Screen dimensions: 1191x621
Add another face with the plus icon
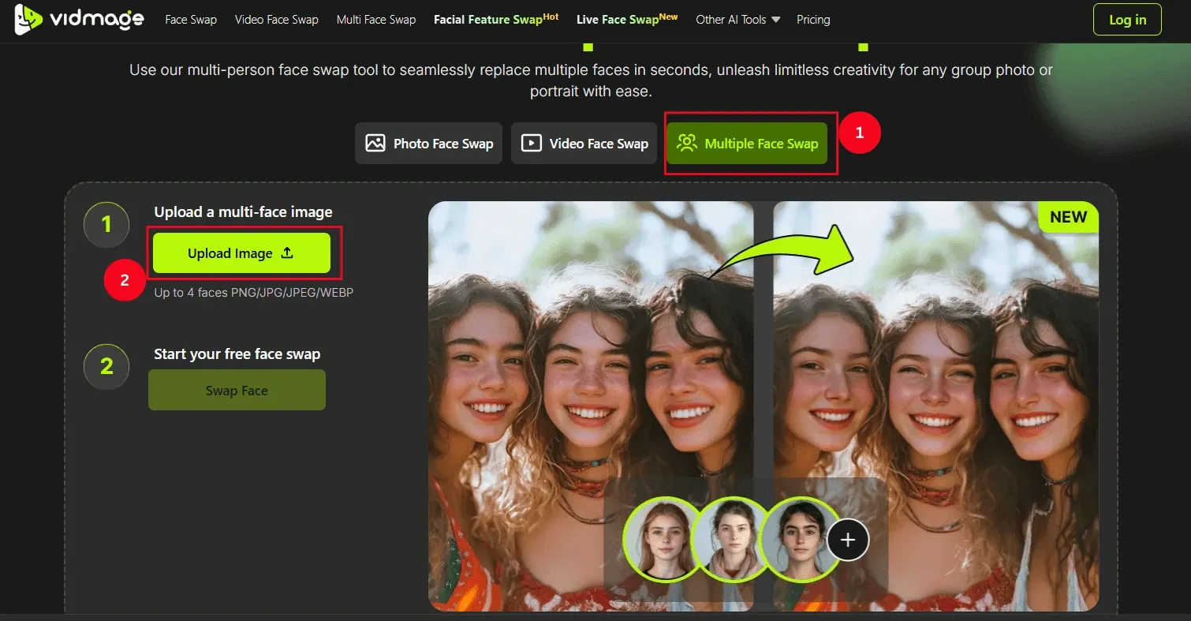coord(848,540)
